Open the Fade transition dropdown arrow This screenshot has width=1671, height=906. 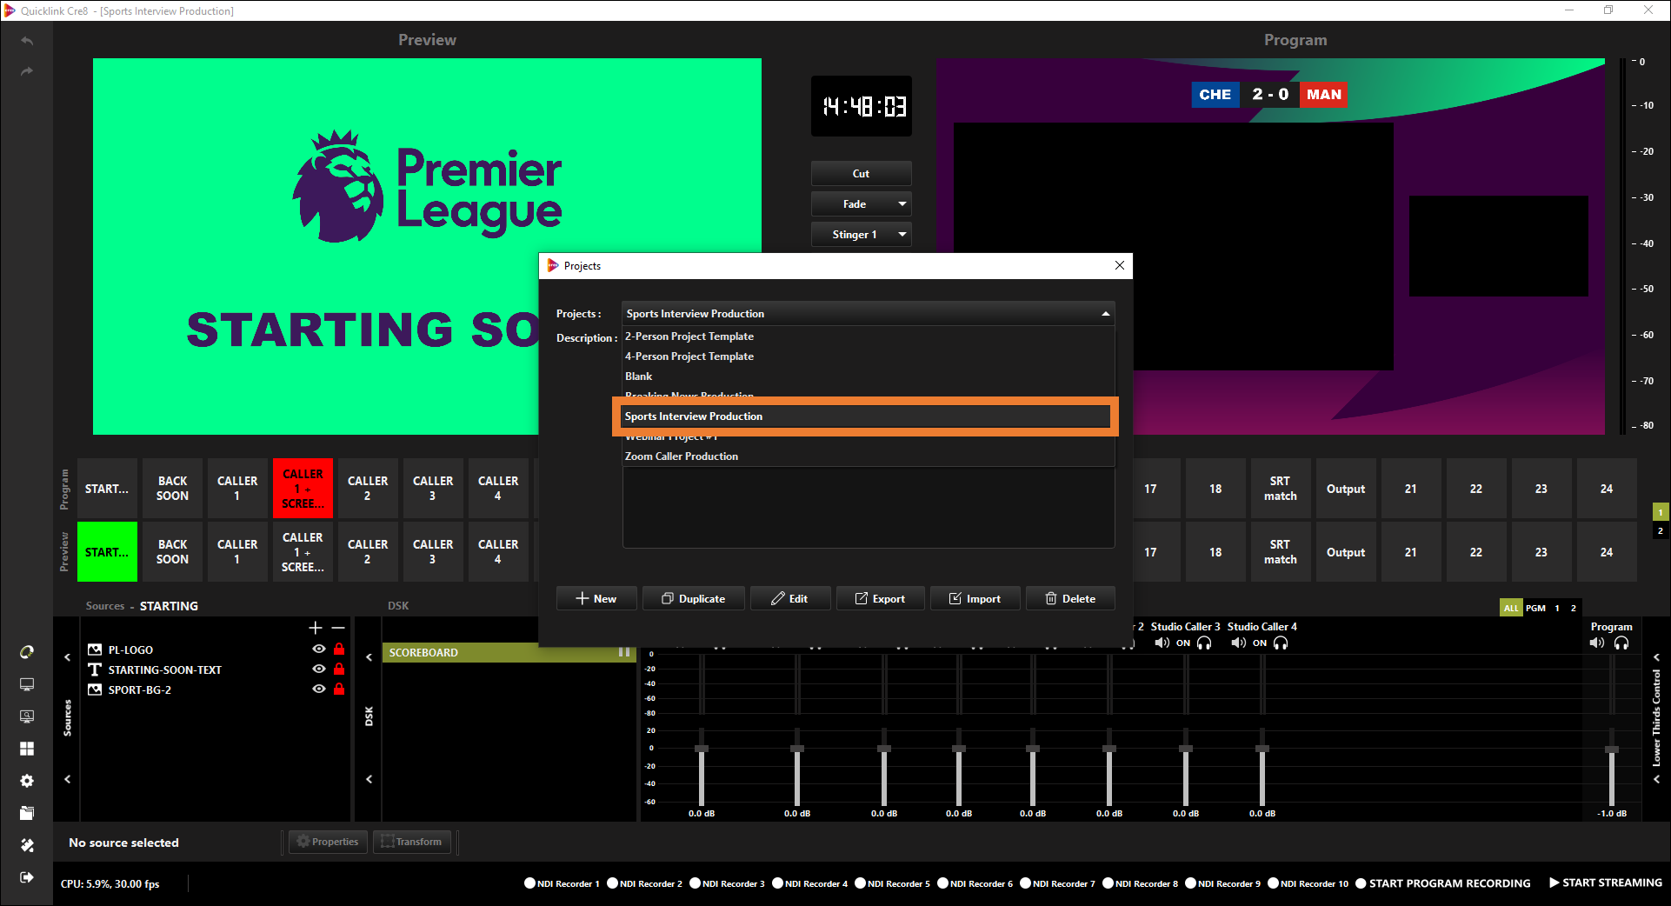click(x=902, y=204)
